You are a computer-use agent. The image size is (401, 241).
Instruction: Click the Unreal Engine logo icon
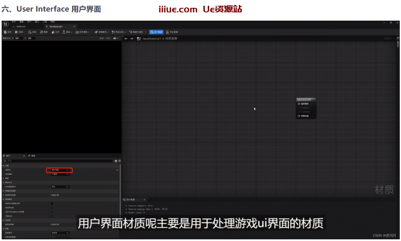pyautogui.click(x=6, y=24)
